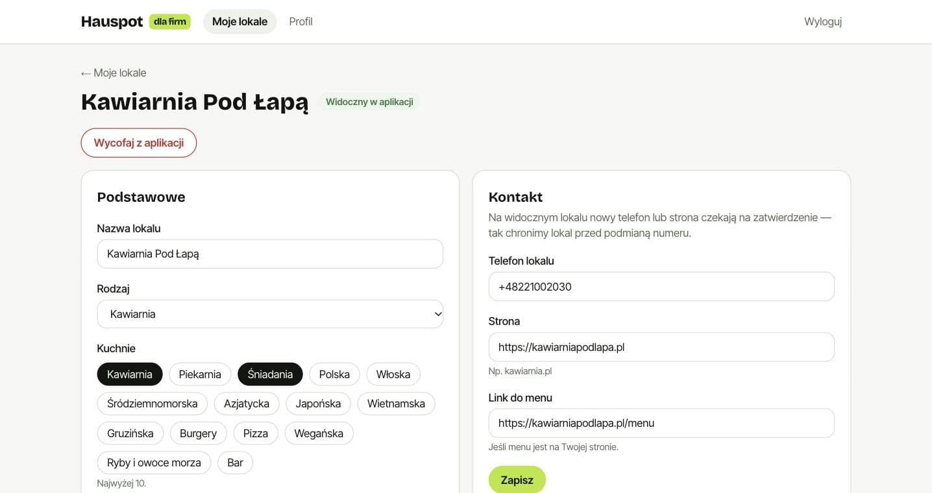Select the Piekarnia cuisine chip
This screenshot has height=493, width=932.
pos(200,374)
